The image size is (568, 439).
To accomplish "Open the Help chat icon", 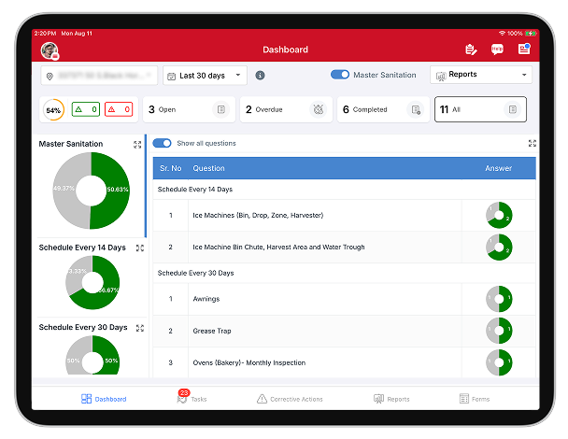I will coord(497,50).
